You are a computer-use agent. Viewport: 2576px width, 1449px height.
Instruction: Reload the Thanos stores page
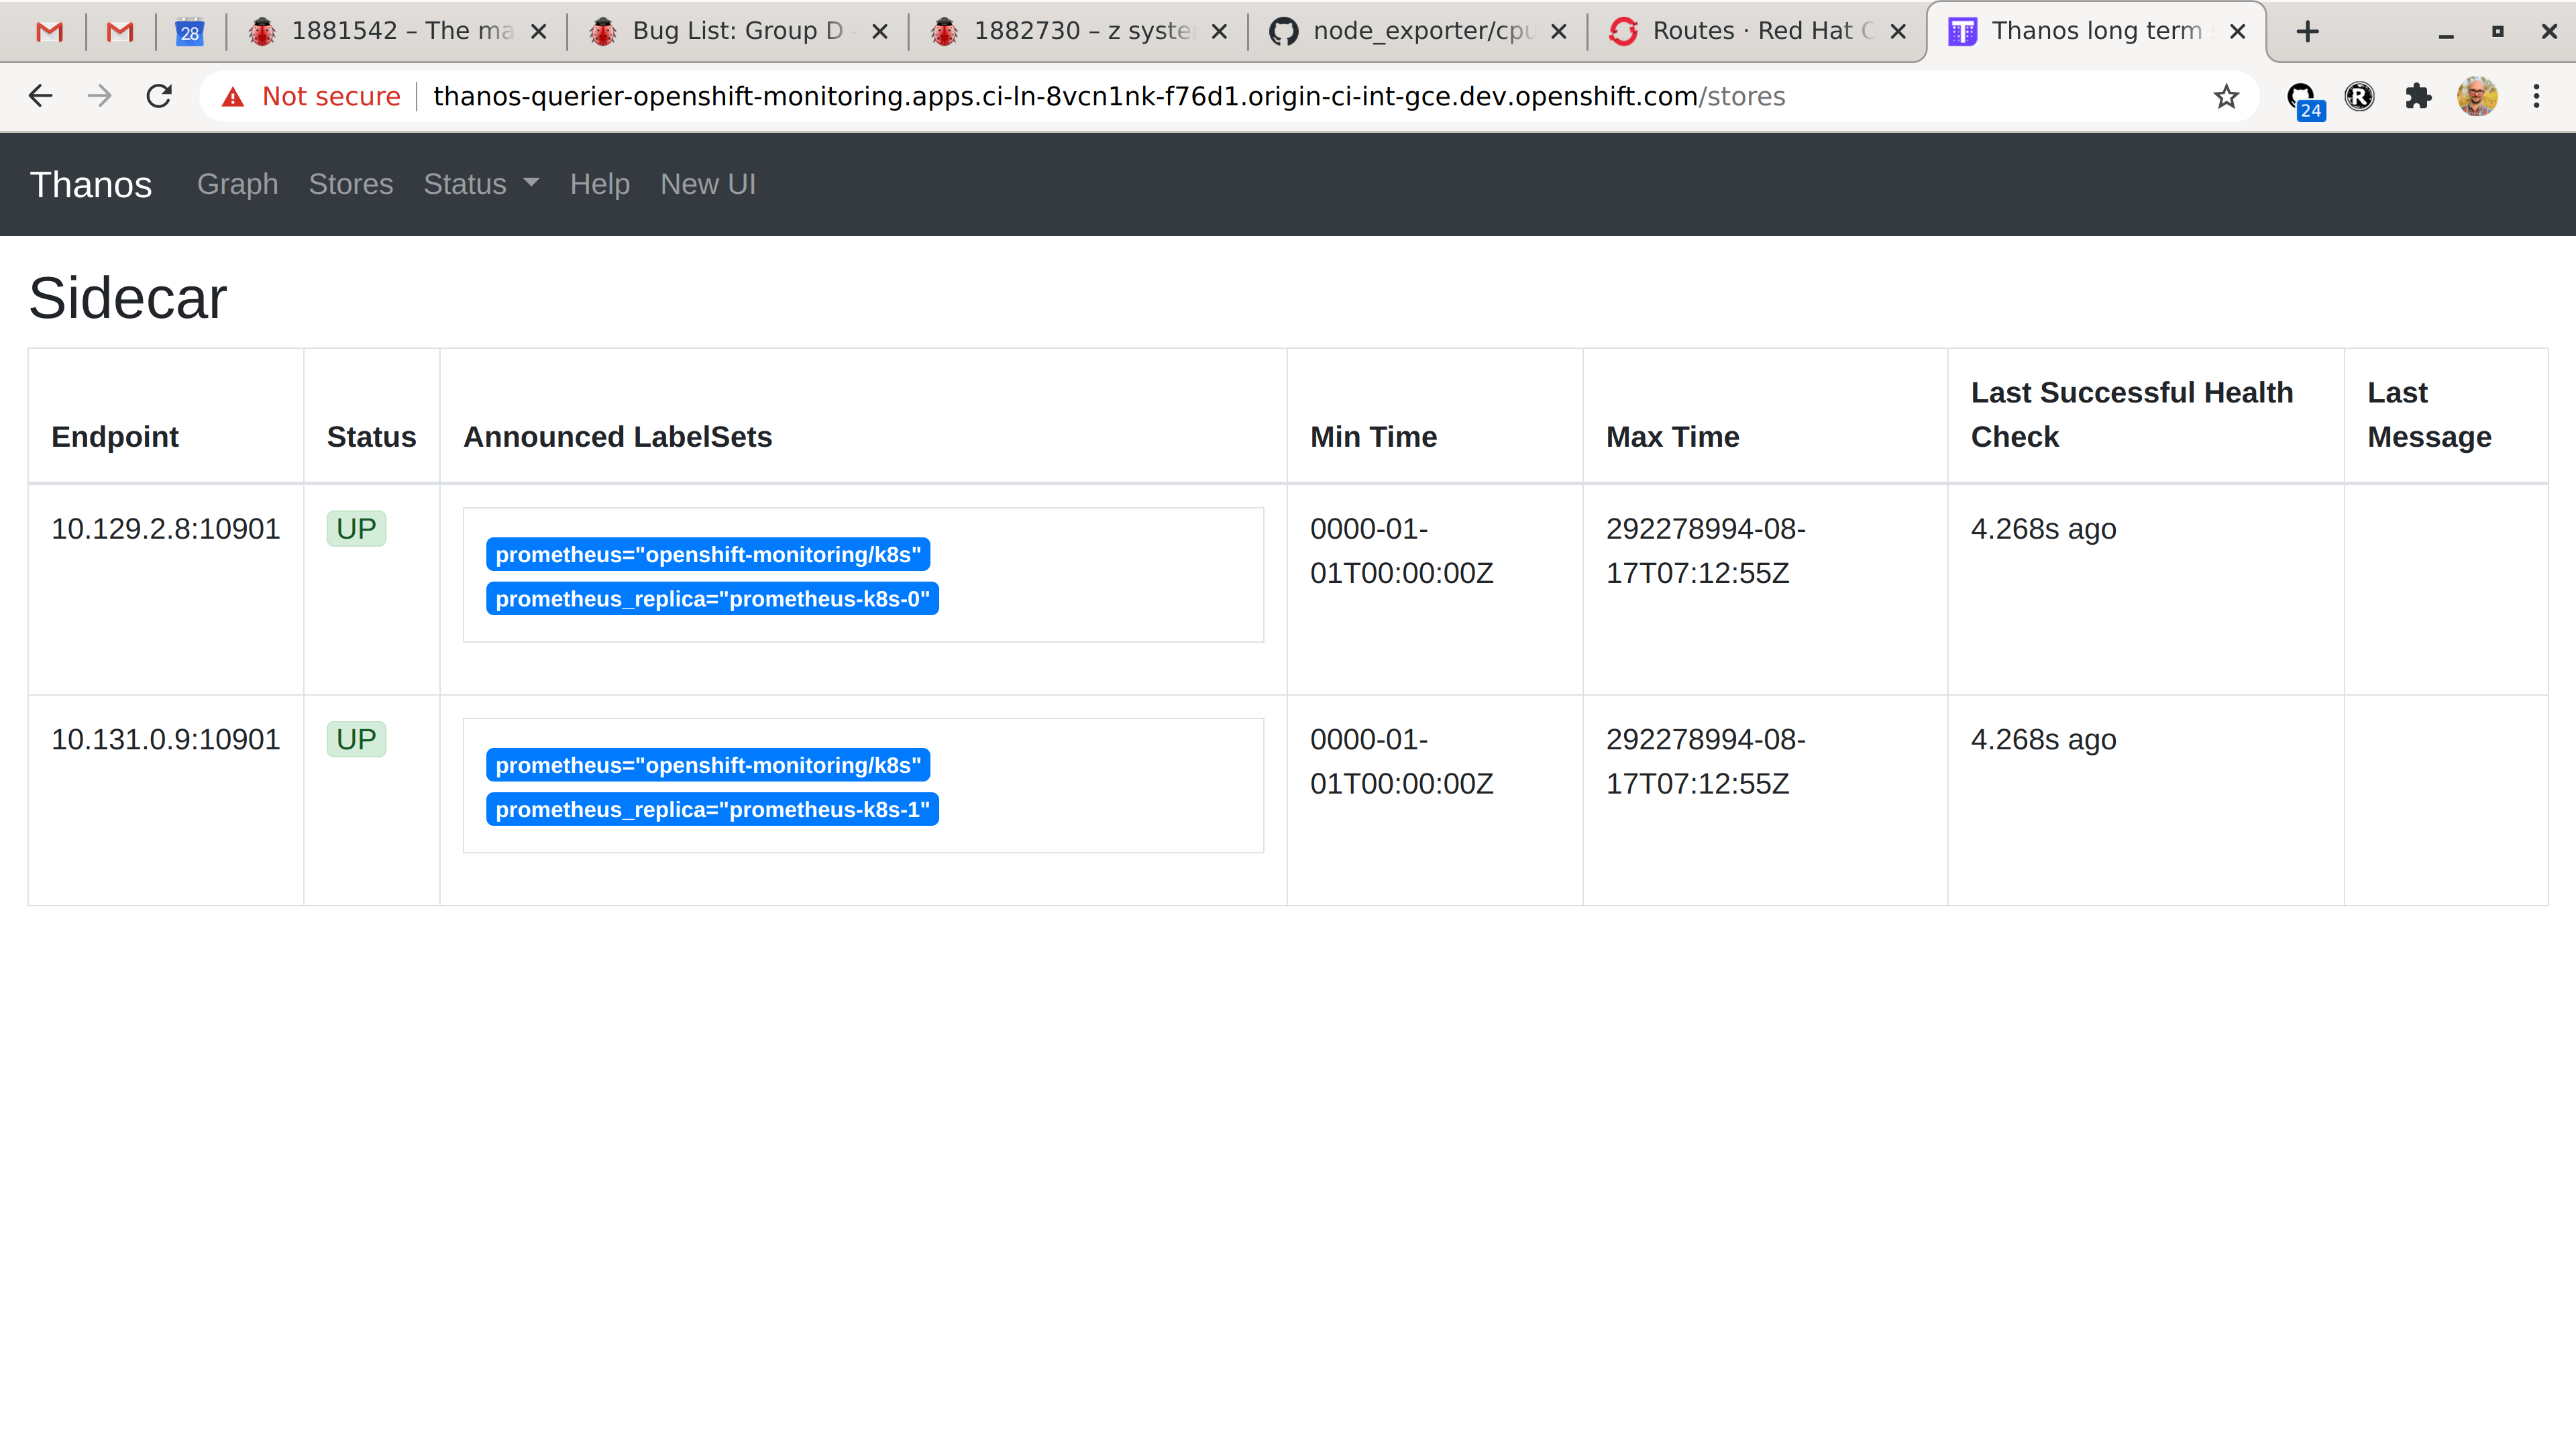point(159,96)
